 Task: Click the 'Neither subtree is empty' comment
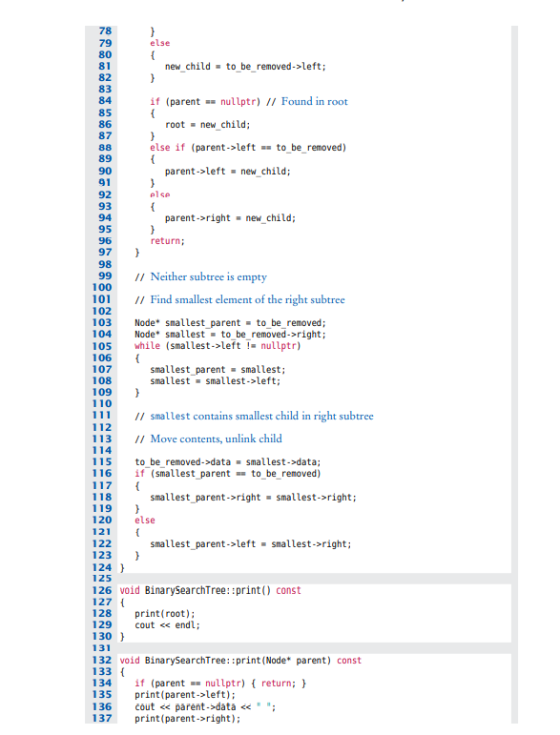click(208, 277)
